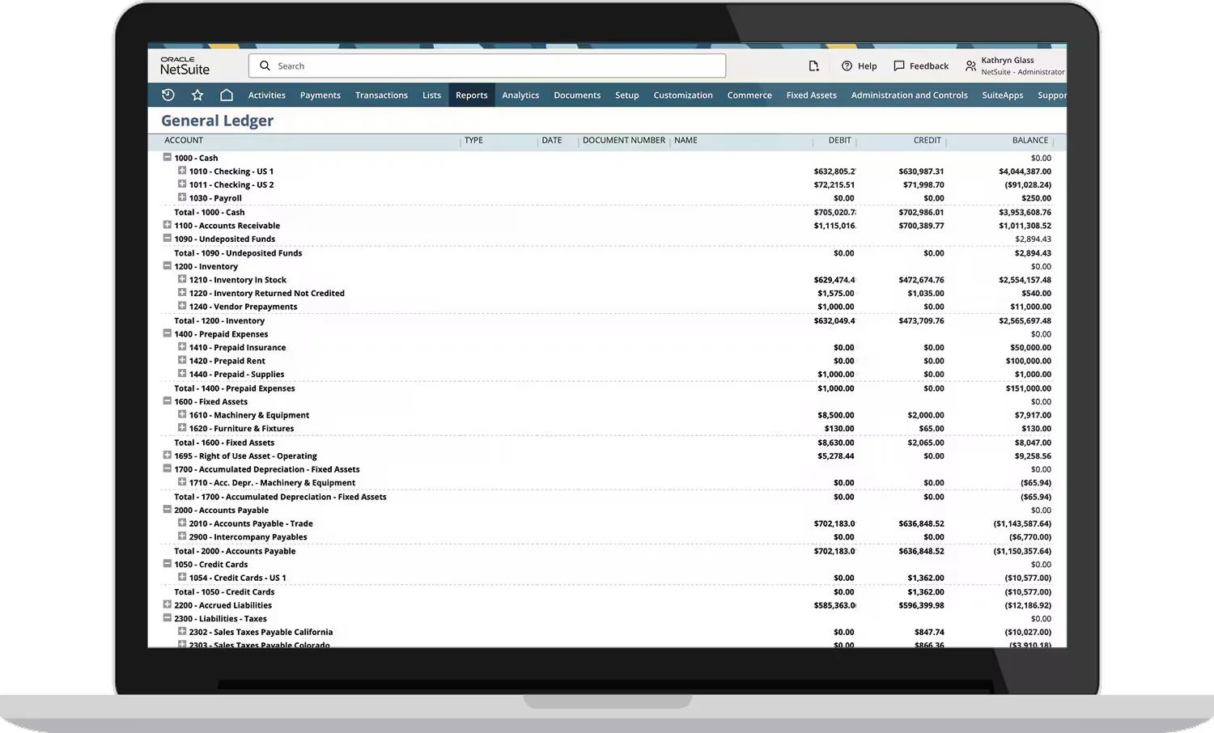This screenshot has height=733, width=1214.
Task: Collapse 1700 - Accumulated Depreciation group
Action: [x=168, y=468]
